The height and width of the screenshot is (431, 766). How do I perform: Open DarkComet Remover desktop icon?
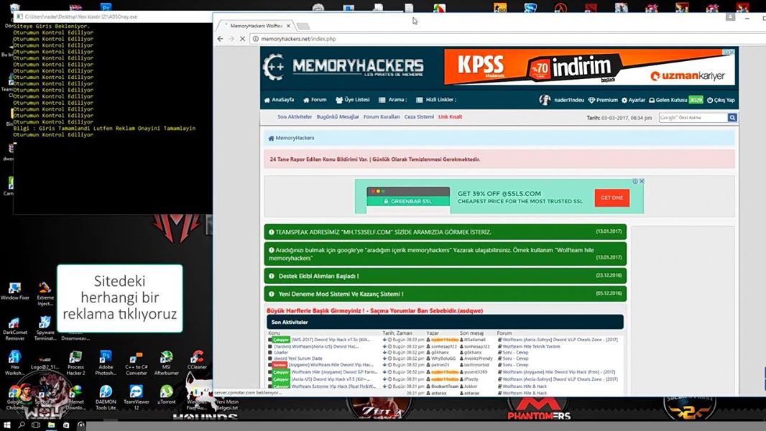(x=14, y=328)
